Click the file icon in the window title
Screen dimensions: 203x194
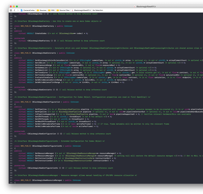point(135,7)
